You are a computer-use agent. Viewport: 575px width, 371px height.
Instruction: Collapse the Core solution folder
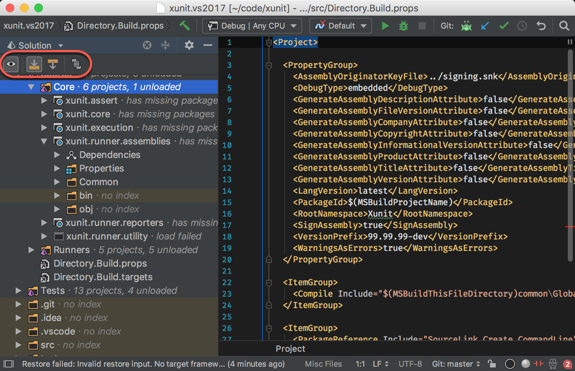point(31,87)
